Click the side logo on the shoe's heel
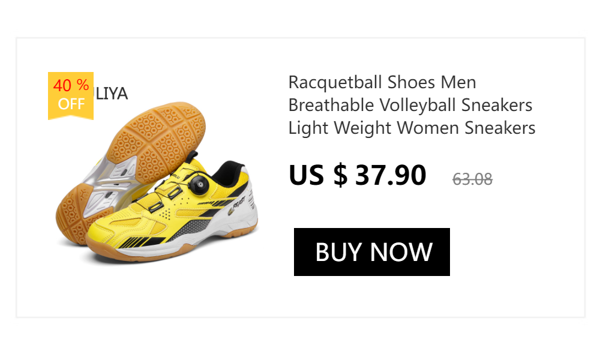 click(x=236, y=206)
